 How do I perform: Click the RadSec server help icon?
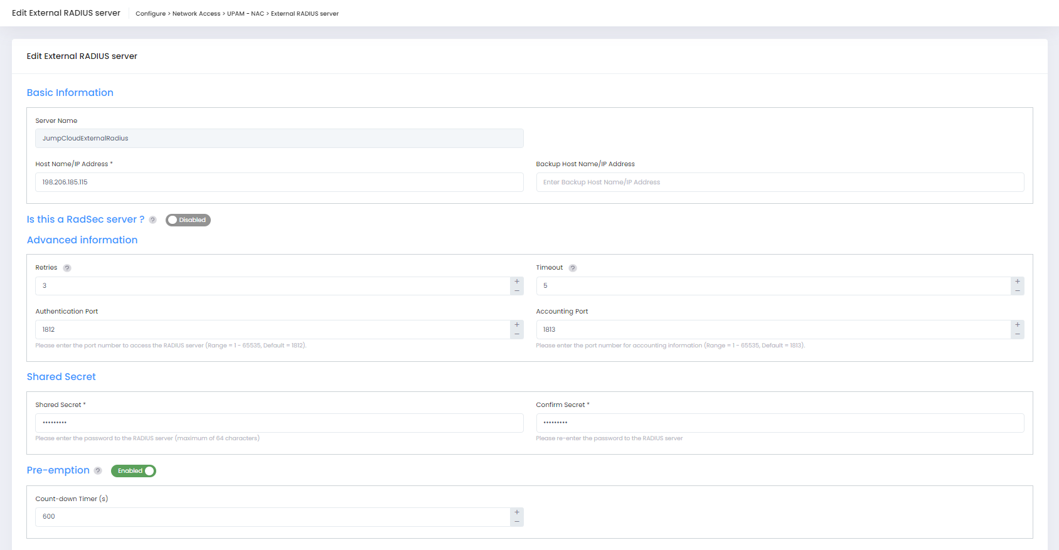point(152,220)
